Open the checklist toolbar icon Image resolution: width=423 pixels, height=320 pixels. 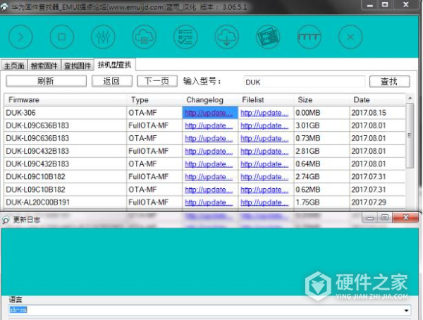click(185, 37)
